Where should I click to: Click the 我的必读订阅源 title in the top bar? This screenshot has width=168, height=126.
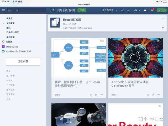point(66,10)
